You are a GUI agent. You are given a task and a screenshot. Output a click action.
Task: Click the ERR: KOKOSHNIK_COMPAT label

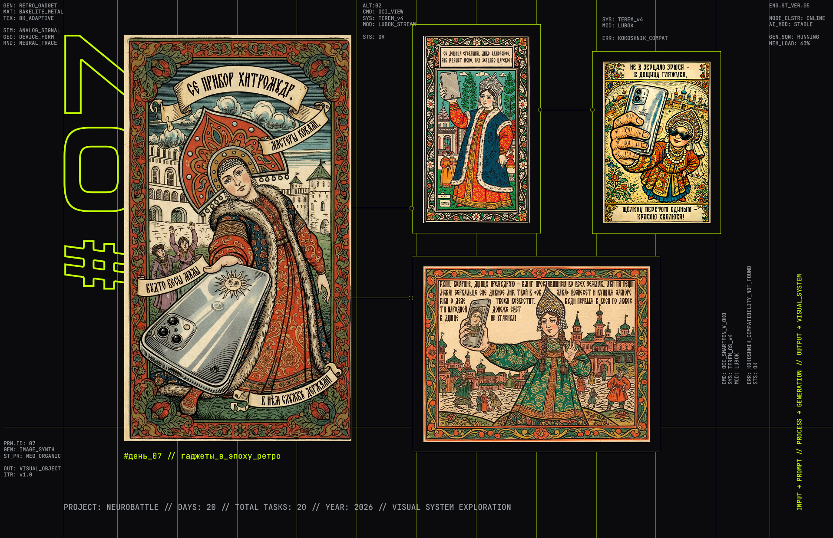(x=635, y=38)
